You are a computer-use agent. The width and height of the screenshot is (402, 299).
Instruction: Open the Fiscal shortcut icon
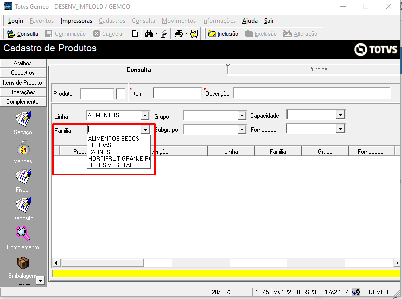tap(23, 176)
